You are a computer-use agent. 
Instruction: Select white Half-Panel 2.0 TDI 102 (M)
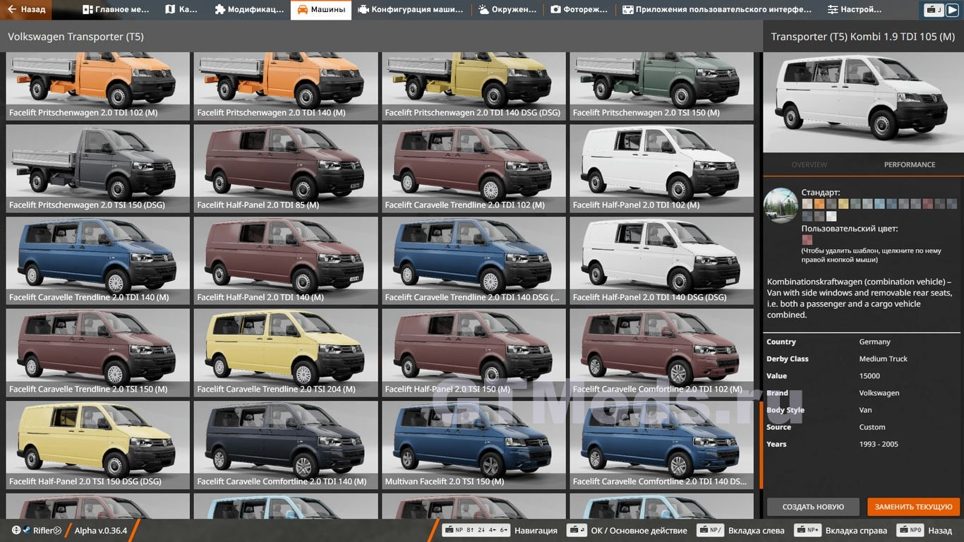(662, 169)
